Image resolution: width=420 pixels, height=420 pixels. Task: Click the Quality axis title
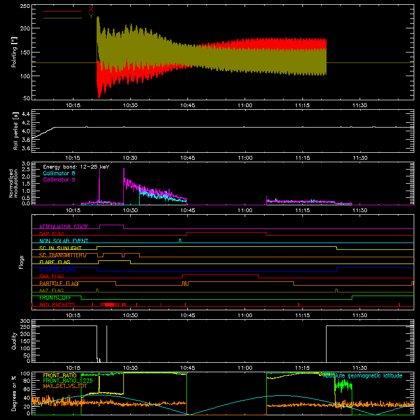pos(14,341)
